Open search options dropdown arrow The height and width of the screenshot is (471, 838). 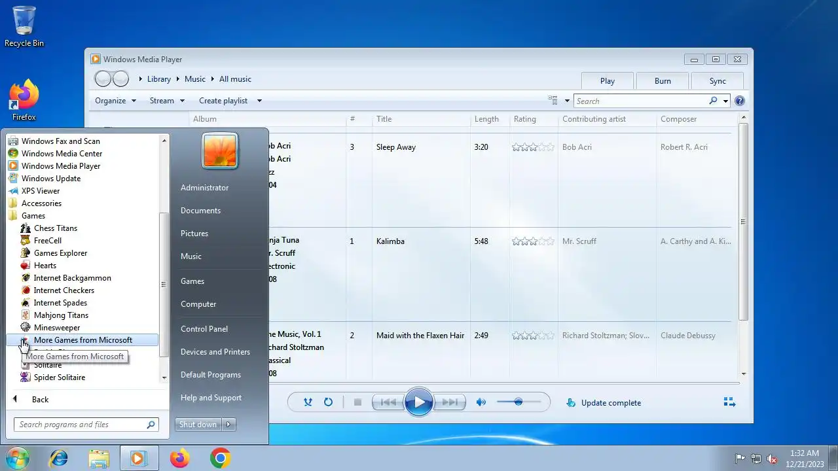[725, 101]
